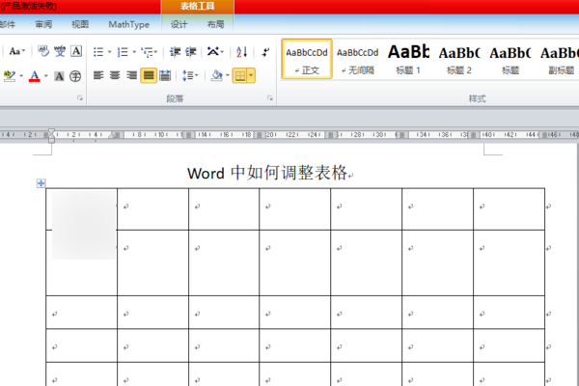Toggle Show/Hide paragraph marks

coord(265,52)
